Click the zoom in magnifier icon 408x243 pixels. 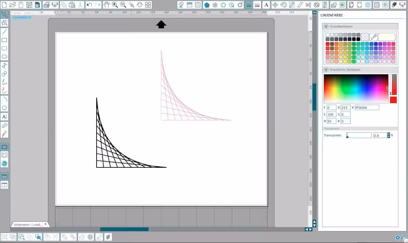(115, 5)
